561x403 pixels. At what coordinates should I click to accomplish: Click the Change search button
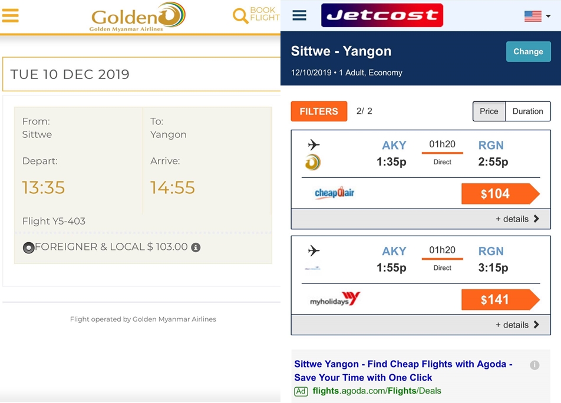528,51
